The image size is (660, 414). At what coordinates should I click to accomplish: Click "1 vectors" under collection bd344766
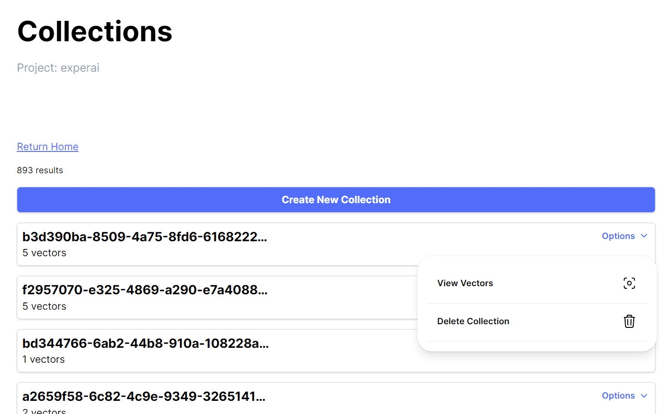pos(44,360)
